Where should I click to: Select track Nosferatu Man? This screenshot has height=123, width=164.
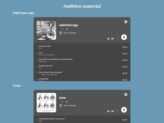click(82, 47)
